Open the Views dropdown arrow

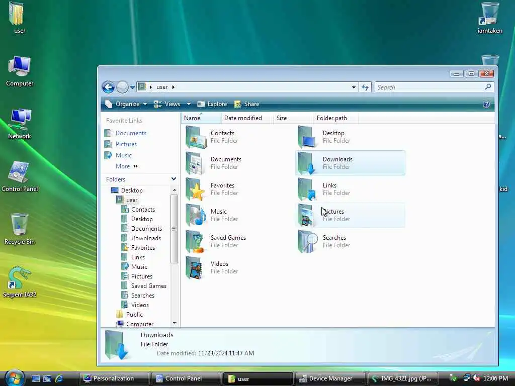click(x=189, y=104)
